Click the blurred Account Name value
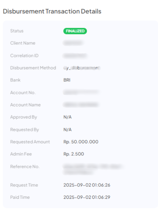This screenshot has height=212, width=158. point(81,105)
